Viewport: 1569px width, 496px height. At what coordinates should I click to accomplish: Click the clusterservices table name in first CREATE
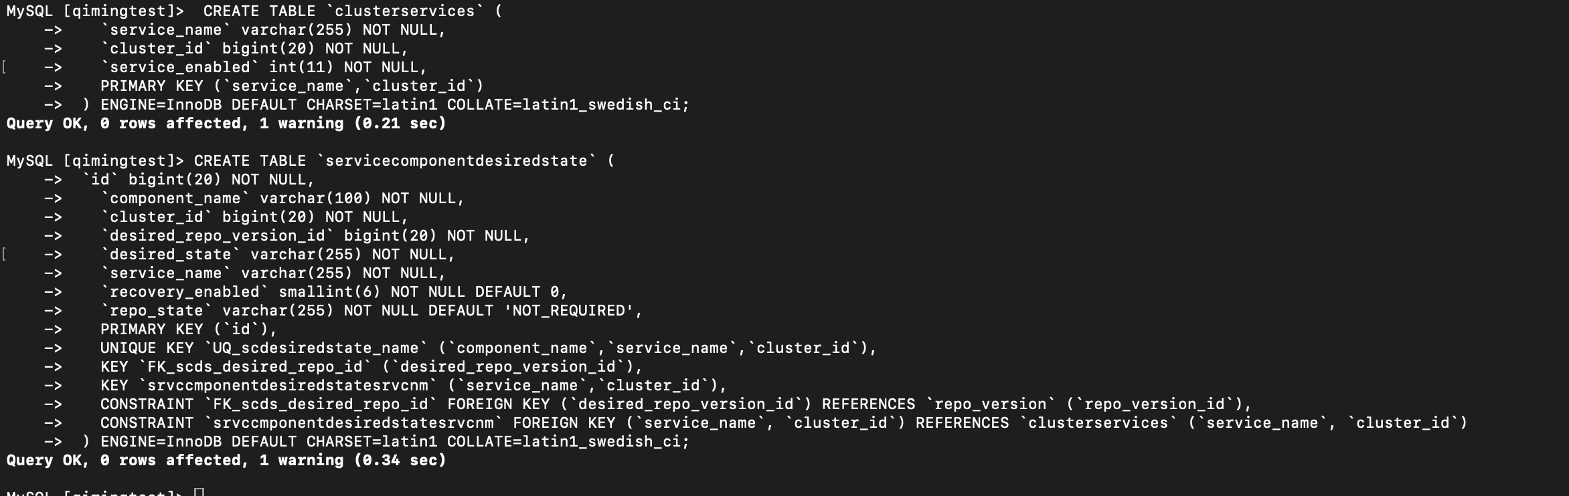[x=404, y=11]
